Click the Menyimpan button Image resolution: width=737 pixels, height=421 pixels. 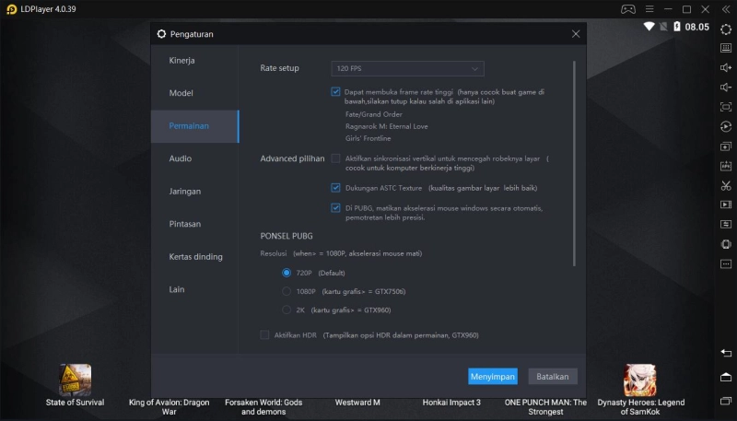pyautogui.click(x=492, y=376)
